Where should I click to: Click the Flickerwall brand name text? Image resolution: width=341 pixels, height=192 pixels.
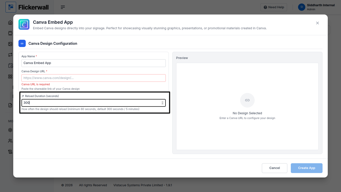pos(33,7)
